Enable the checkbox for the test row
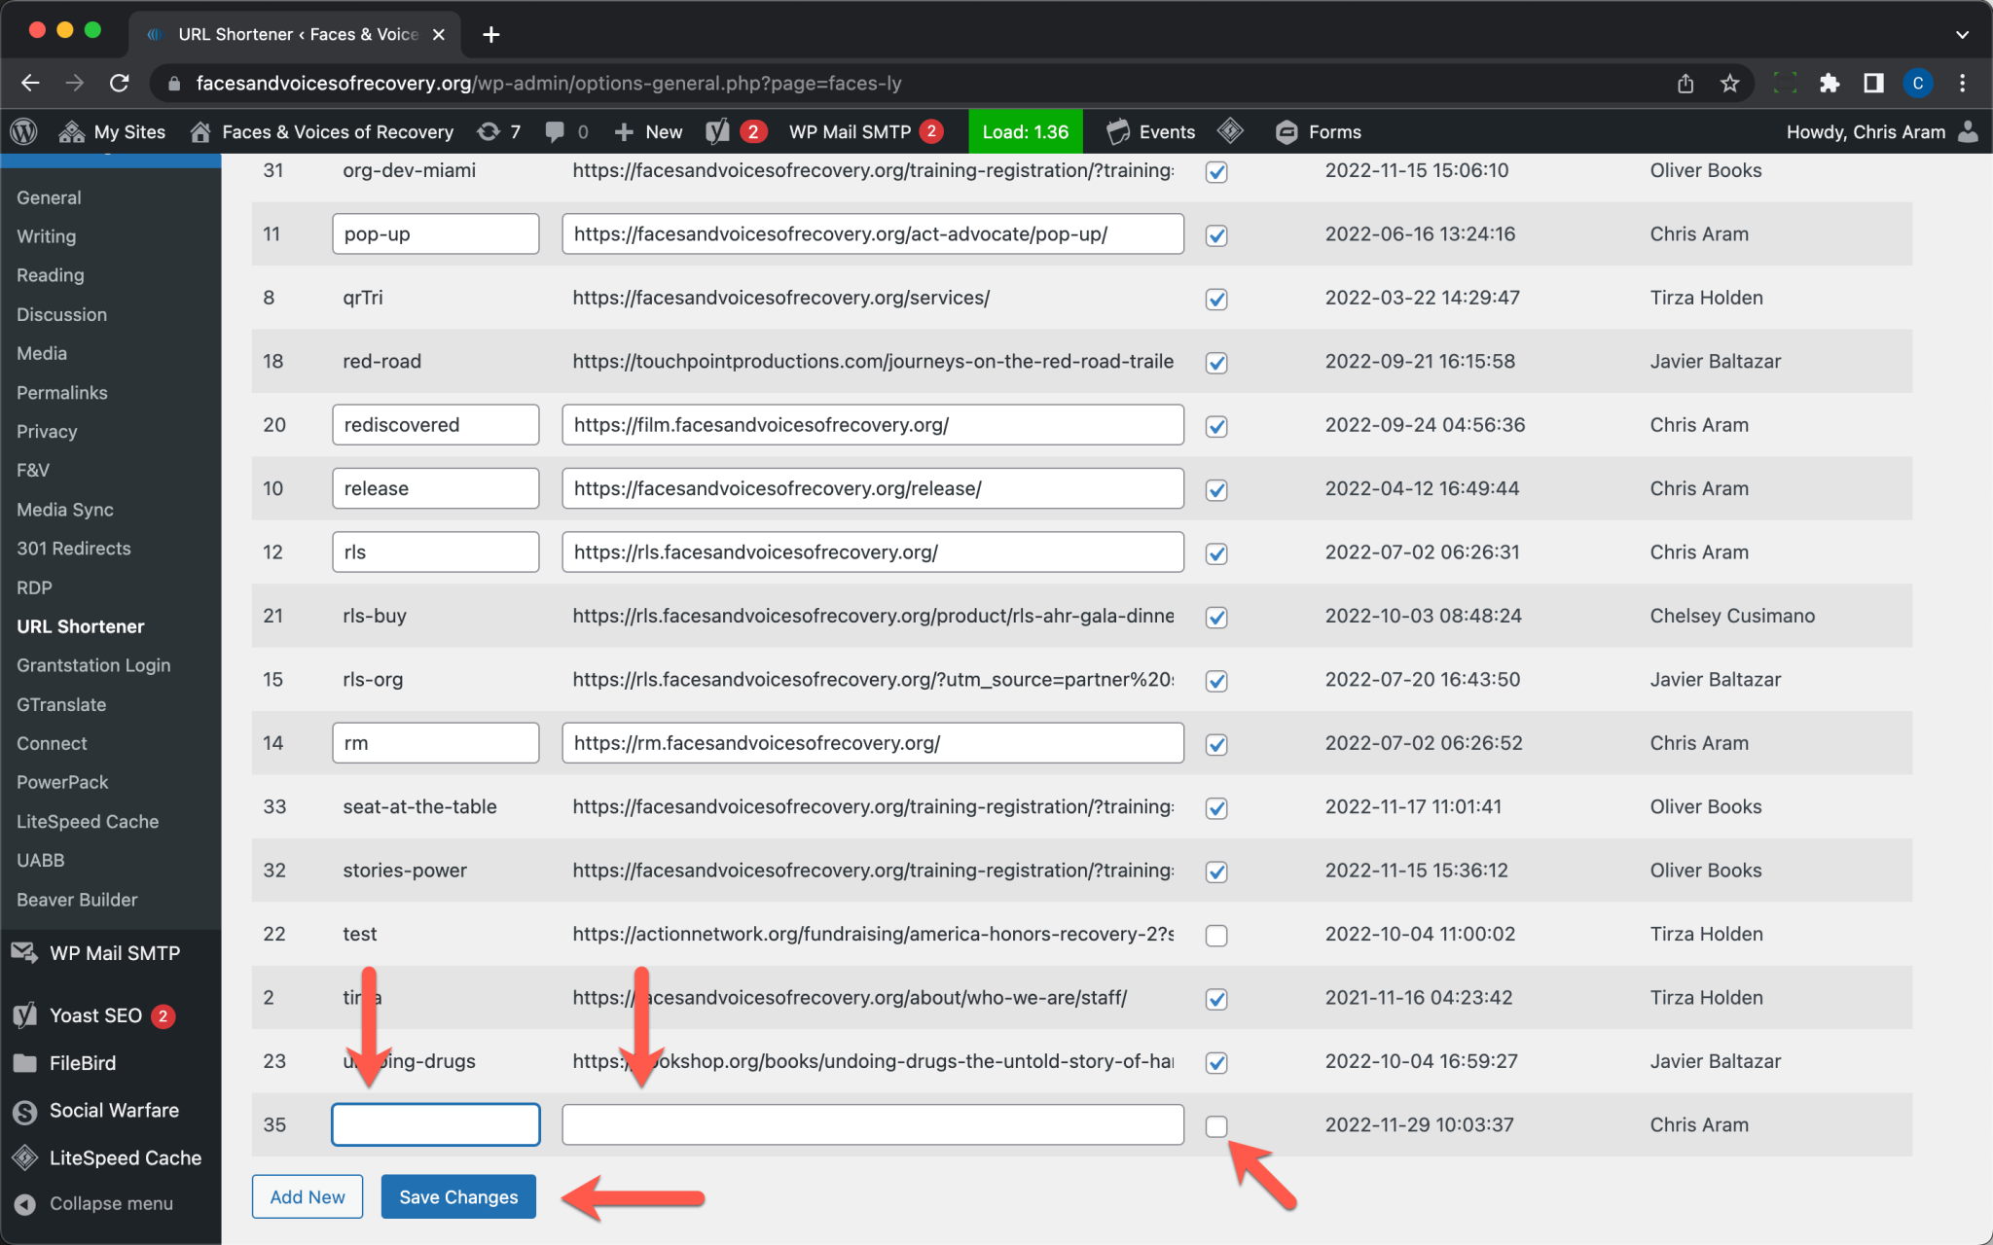The image size is (1993, 1245). 1215,936
